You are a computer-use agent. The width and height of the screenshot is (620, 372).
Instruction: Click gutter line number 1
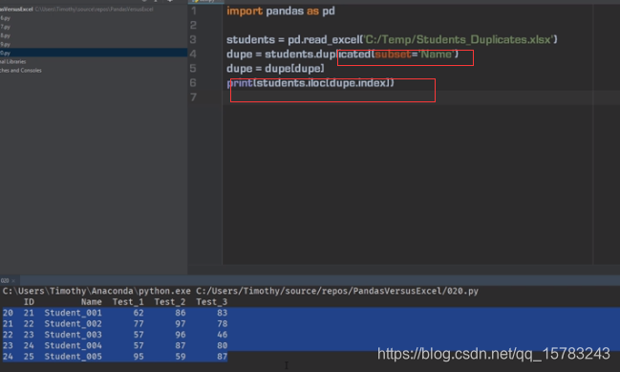tap(193, 11)
